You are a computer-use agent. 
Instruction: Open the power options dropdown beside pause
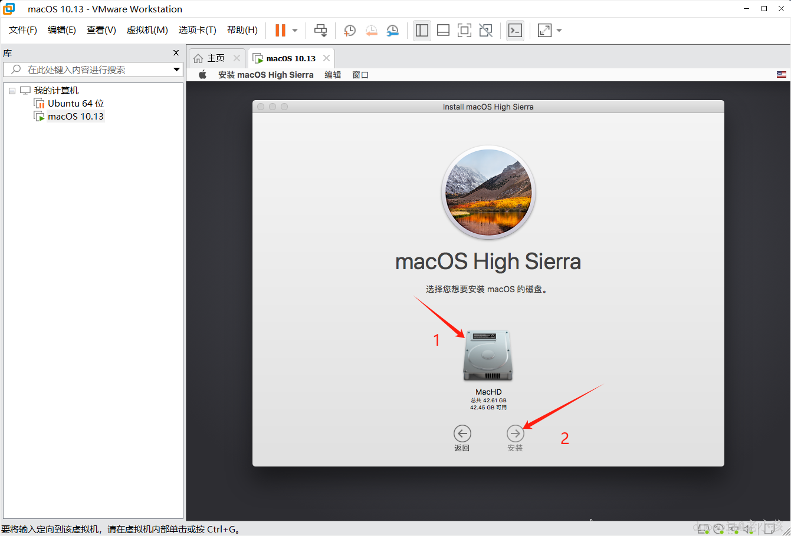pyautogui.click(x=295, y=31)
